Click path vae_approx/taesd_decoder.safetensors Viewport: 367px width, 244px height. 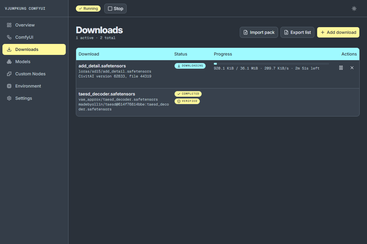coord(118,99)
